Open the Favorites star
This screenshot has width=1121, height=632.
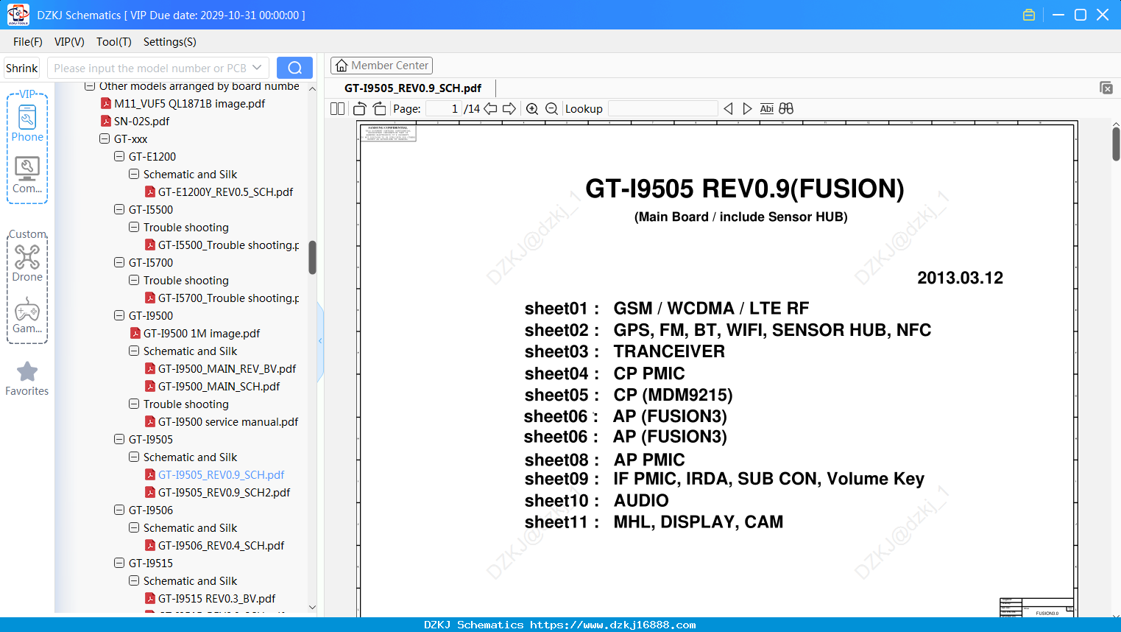point(27,379)
